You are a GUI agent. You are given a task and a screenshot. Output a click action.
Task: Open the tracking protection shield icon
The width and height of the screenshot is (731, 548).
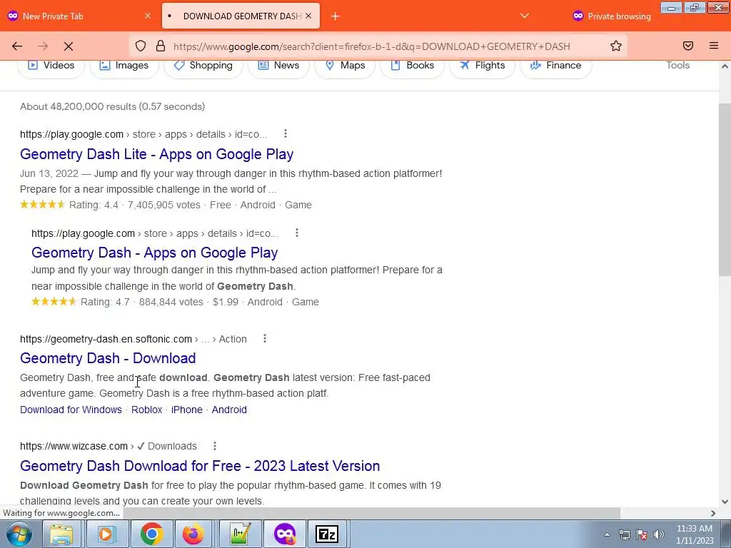tap(141, 46)
